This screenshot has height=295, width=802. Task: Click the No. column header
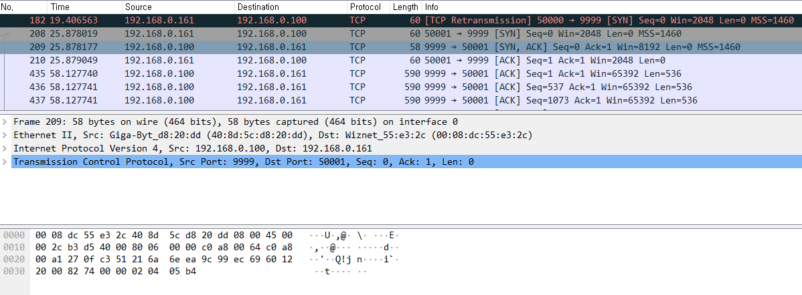23,7
